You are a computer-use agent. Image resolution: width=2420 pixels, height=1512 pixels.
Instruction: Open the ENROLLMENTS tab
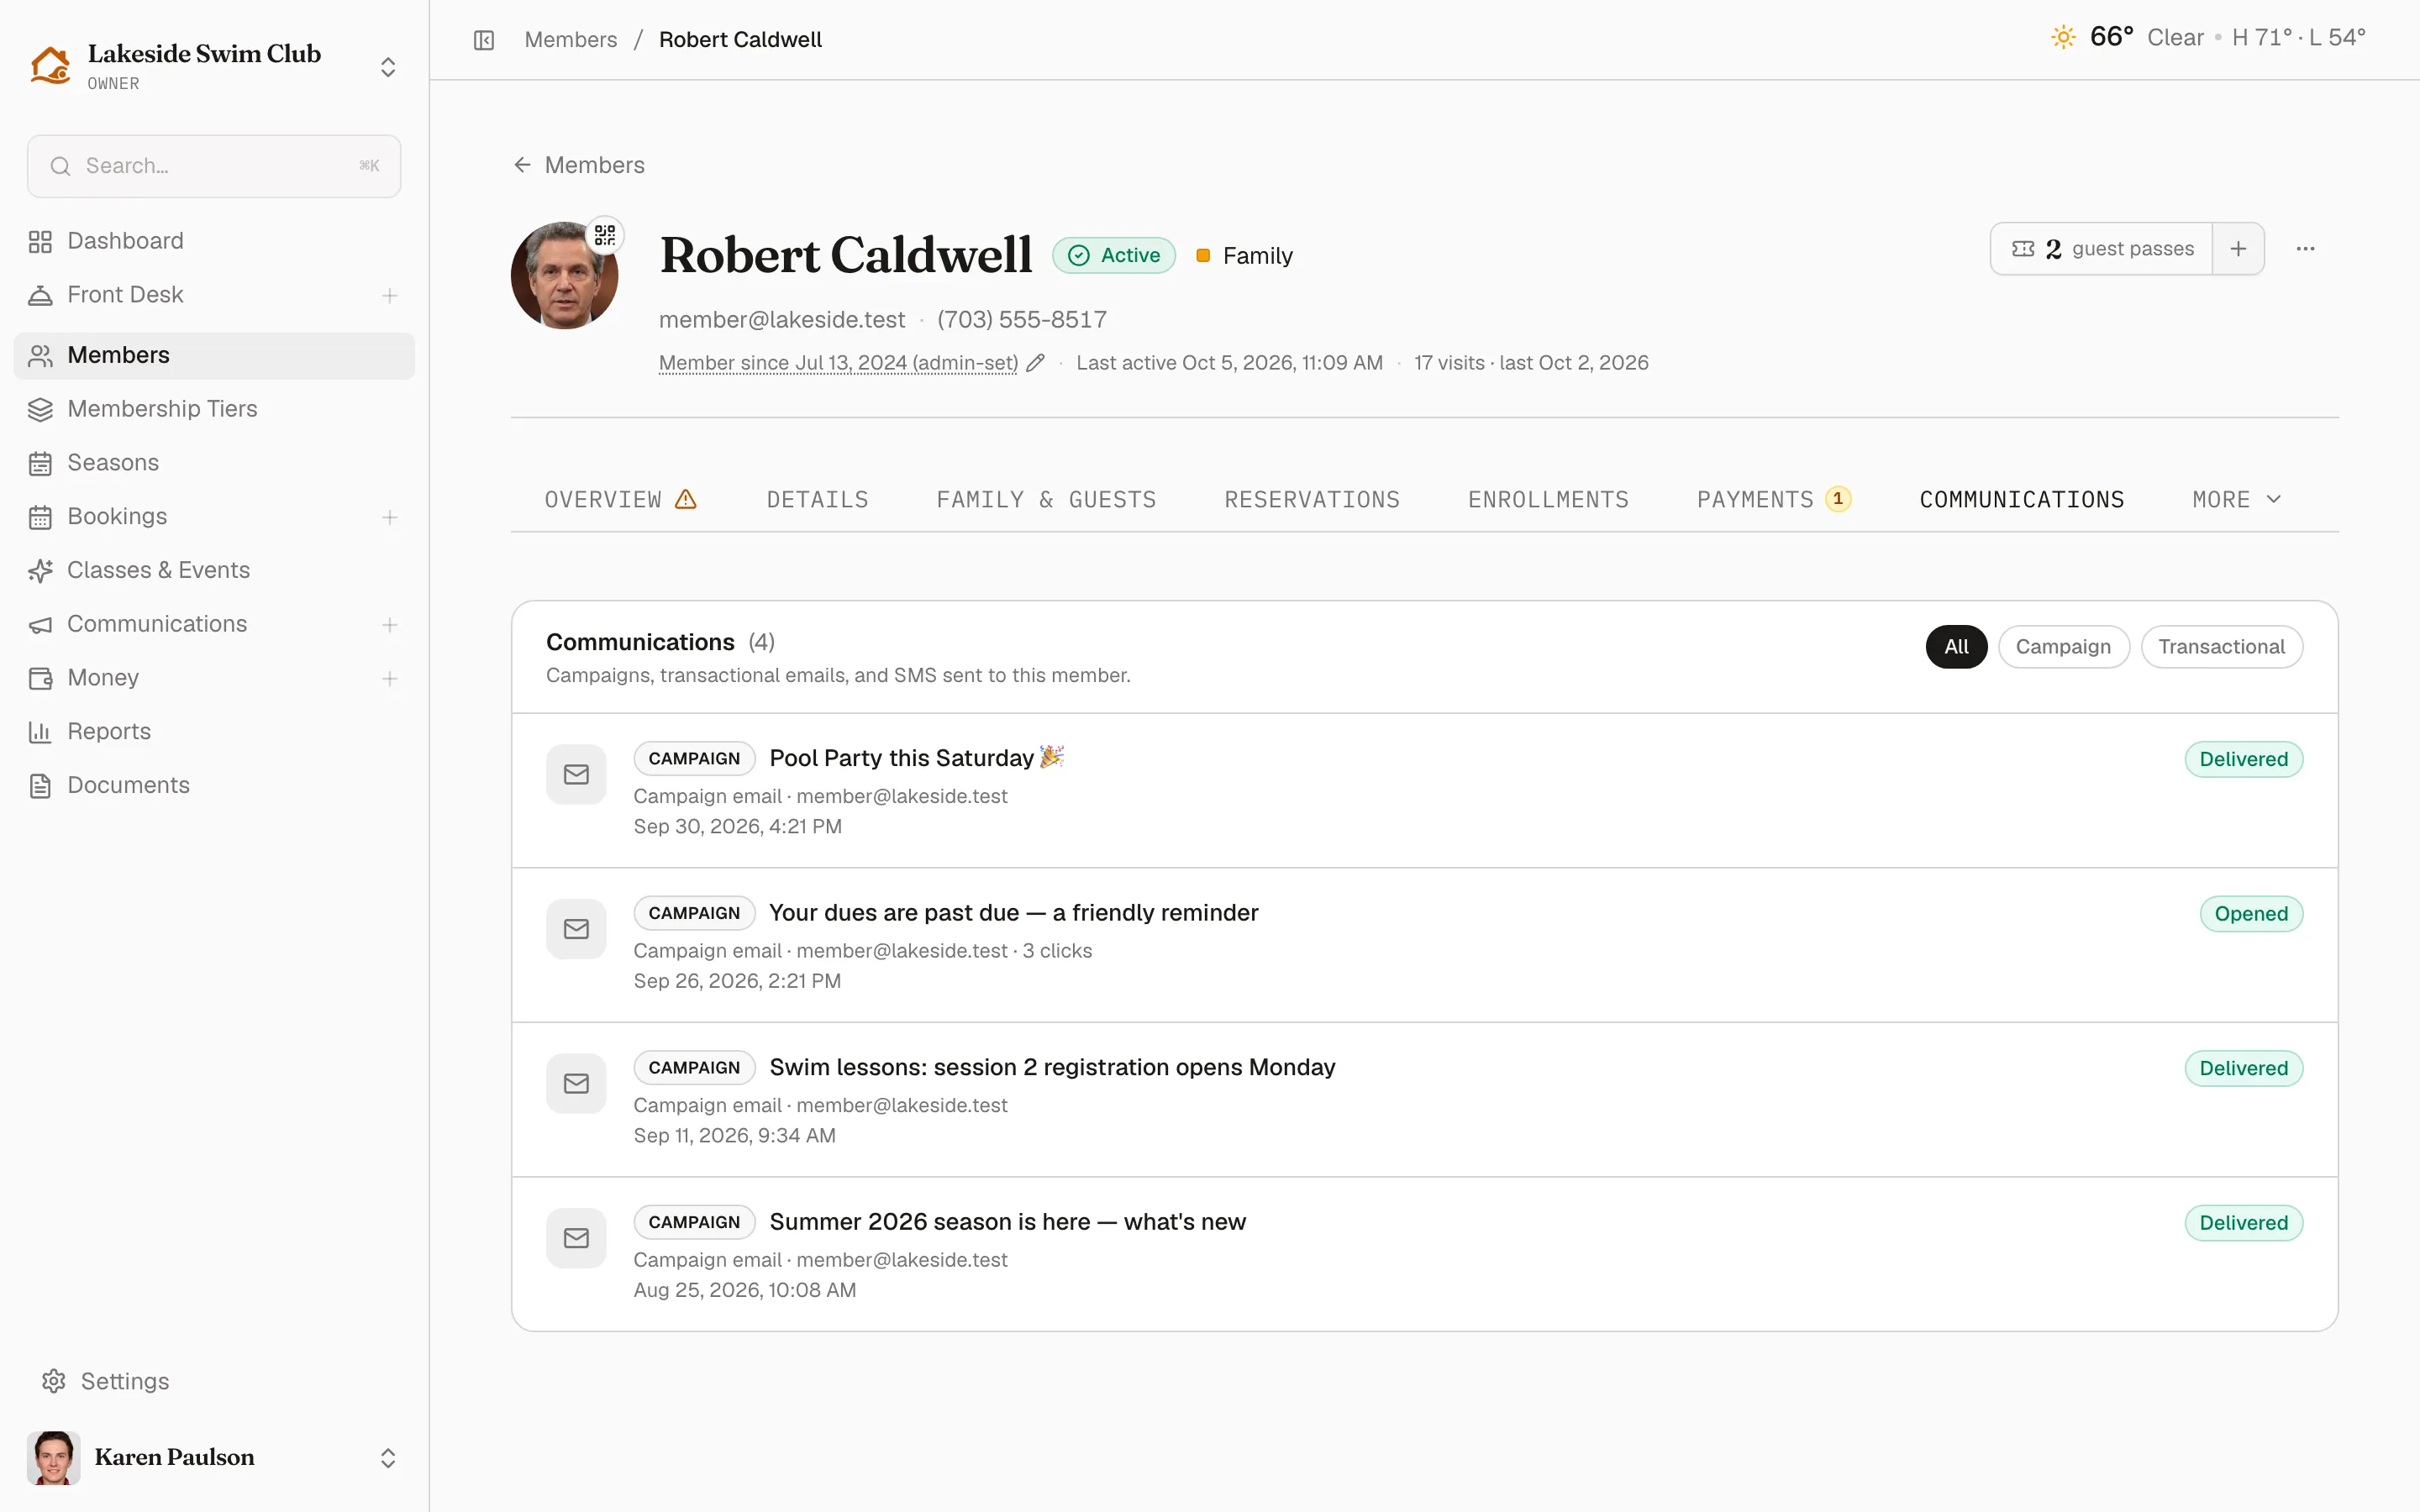(1548, 500)
